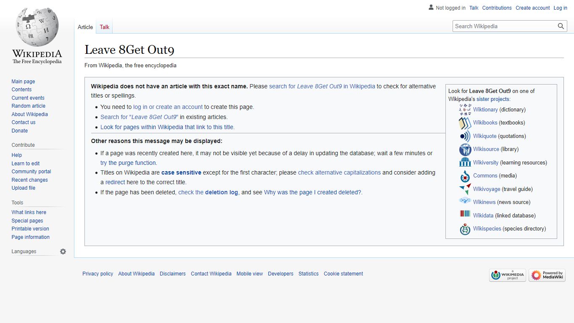Click search for Leave 8Get Out9 in Wikipedia
Image resolution: width=574 pixels, height=323 pixels.
pyautogui.click(x=322, y=86)
